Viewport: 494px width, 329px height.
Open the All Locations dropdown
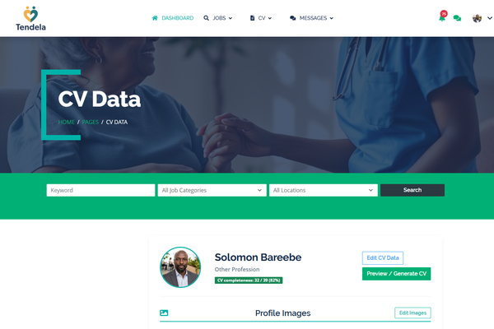tap(324, 190)
